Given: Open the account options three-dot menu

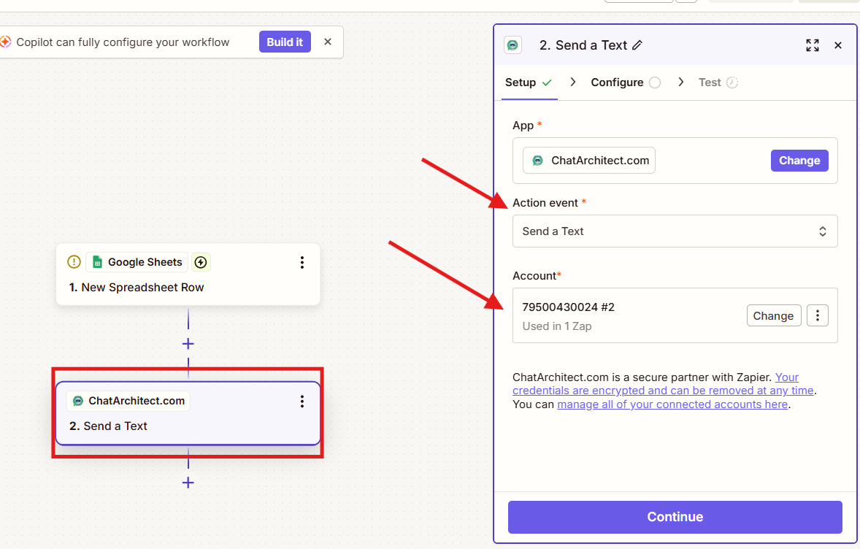Looking at the screenshot, I should [x=817, y=316].
